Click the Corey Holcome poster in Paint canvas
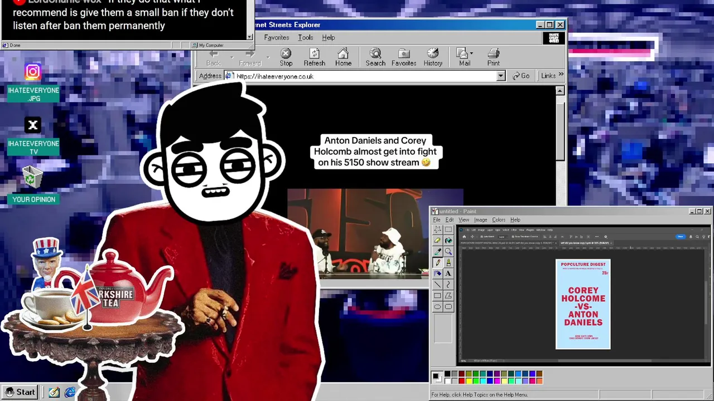This screenshot has width=714, height=401. 583,304
